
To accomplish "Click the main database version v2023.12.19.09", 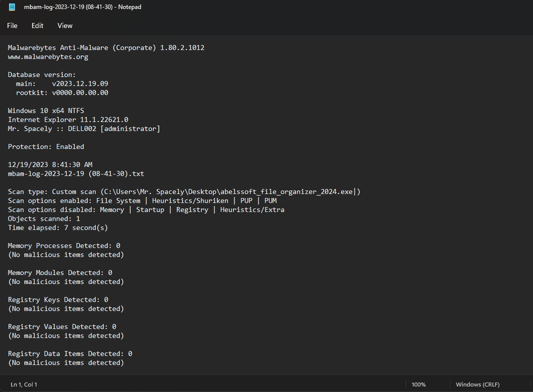I will (x=80, y=83).
